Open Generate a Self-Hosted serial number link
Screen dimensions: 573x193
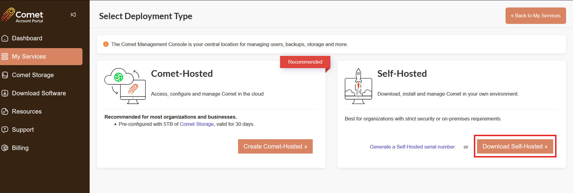point(412,147)
